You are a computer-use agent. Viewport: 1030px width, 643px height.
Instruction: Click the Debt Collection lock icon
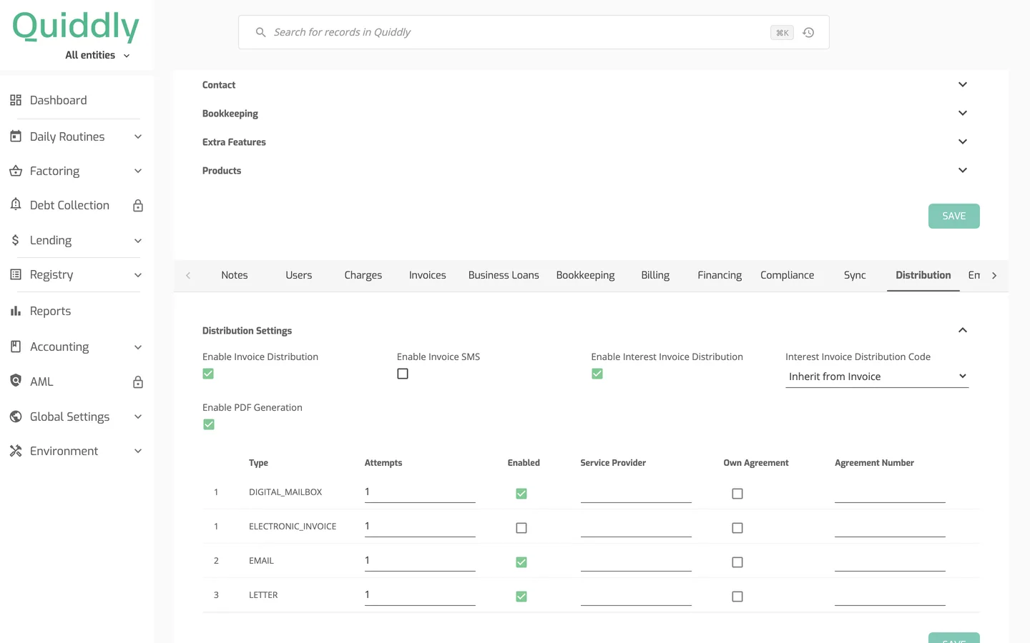click(x=138, y=206)
